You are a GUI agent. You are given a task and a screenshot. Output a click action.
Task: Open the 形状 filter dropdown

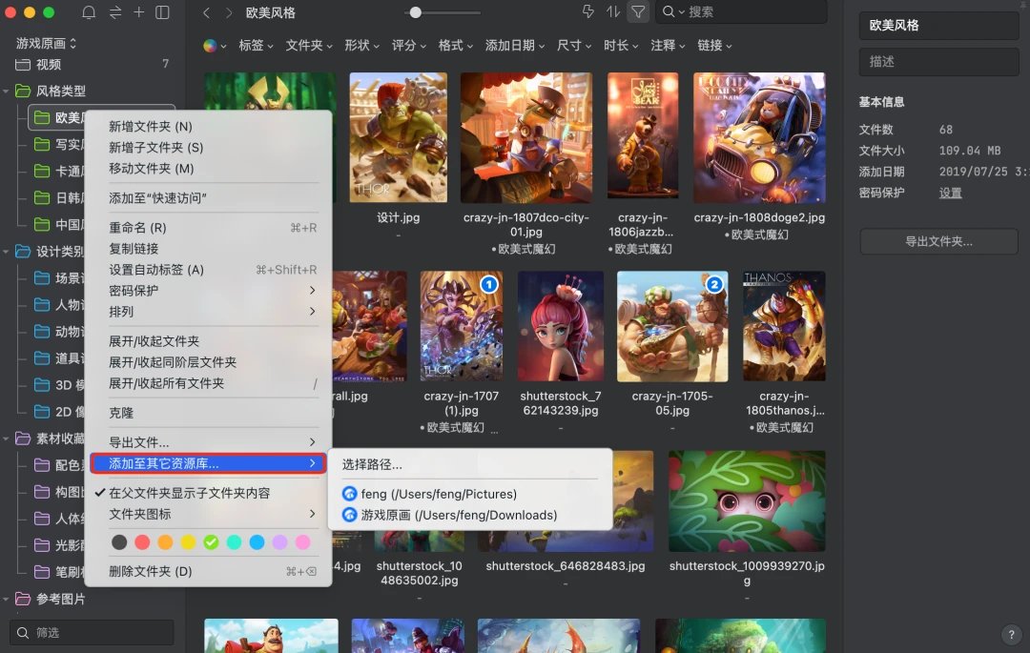(x=362, y=46)
